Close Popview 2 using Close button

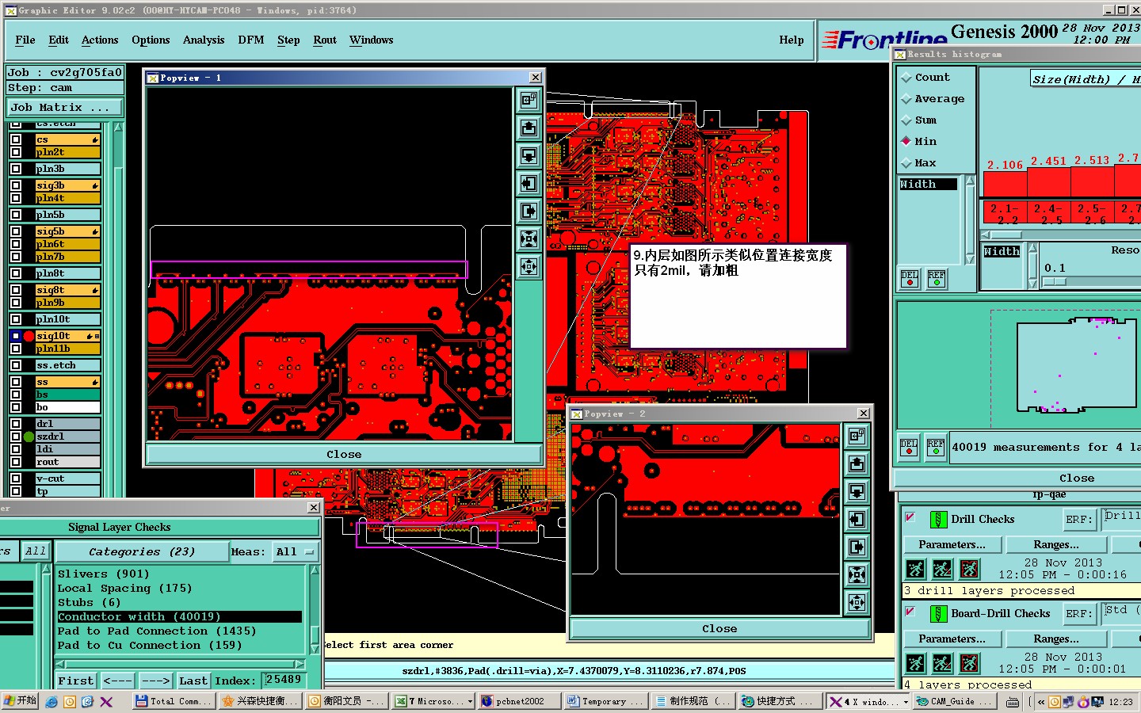point(719,629)
